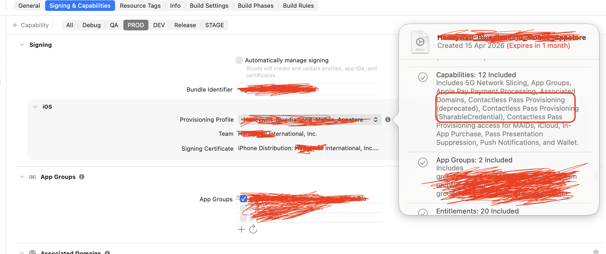Click the Bundle Identifier text field
This screenshot has width=606, height=254.
point(309,89)
